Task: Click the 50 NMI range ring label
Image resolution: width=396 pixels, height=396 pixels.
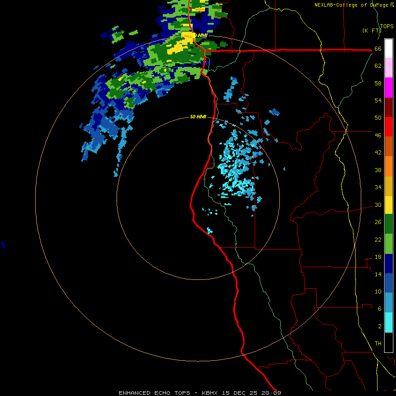Action: (198, 117)
